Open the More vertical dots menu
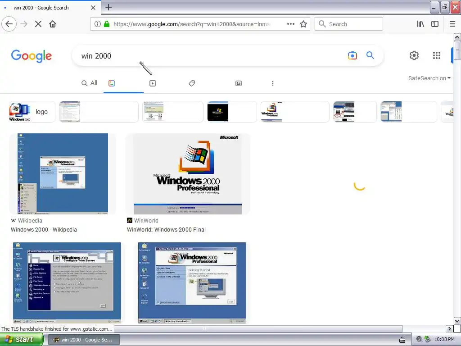Viewport: 461px width, 346px height. pyautogui.click(x=273, y=83)
